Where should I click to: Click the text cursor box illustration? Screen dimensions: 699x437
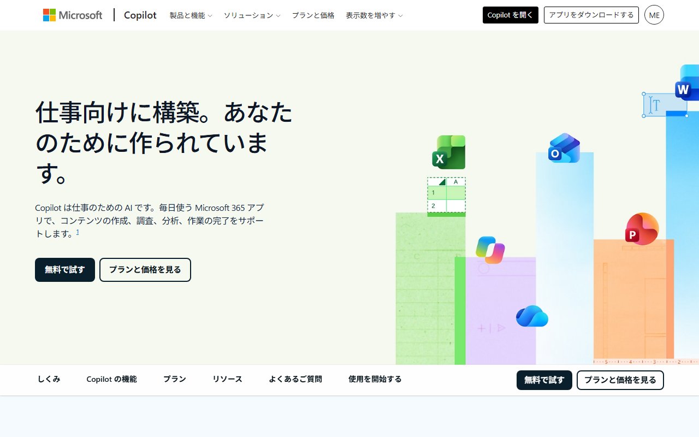point(665,105)
